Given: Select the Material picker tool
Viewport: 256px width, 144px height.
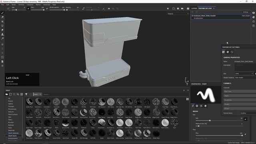Looking at the screenshot, I should [2, 39].
